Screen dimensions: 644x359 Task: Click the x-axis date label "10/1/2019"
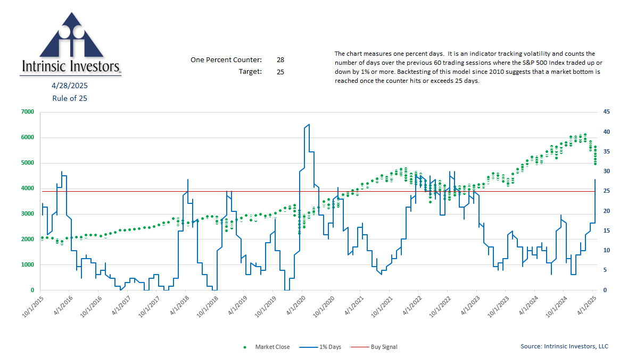pos(265,307)
